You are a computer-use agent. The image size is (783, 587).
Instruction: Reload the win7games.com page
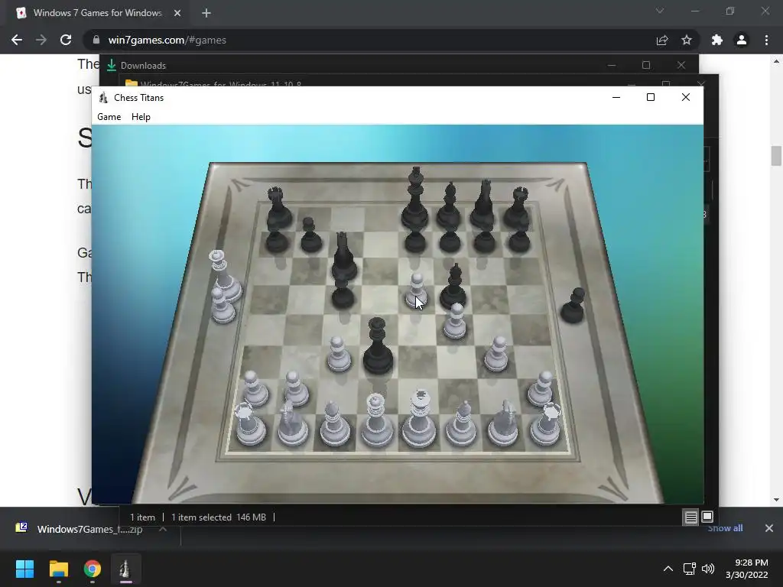click(66, 40)
